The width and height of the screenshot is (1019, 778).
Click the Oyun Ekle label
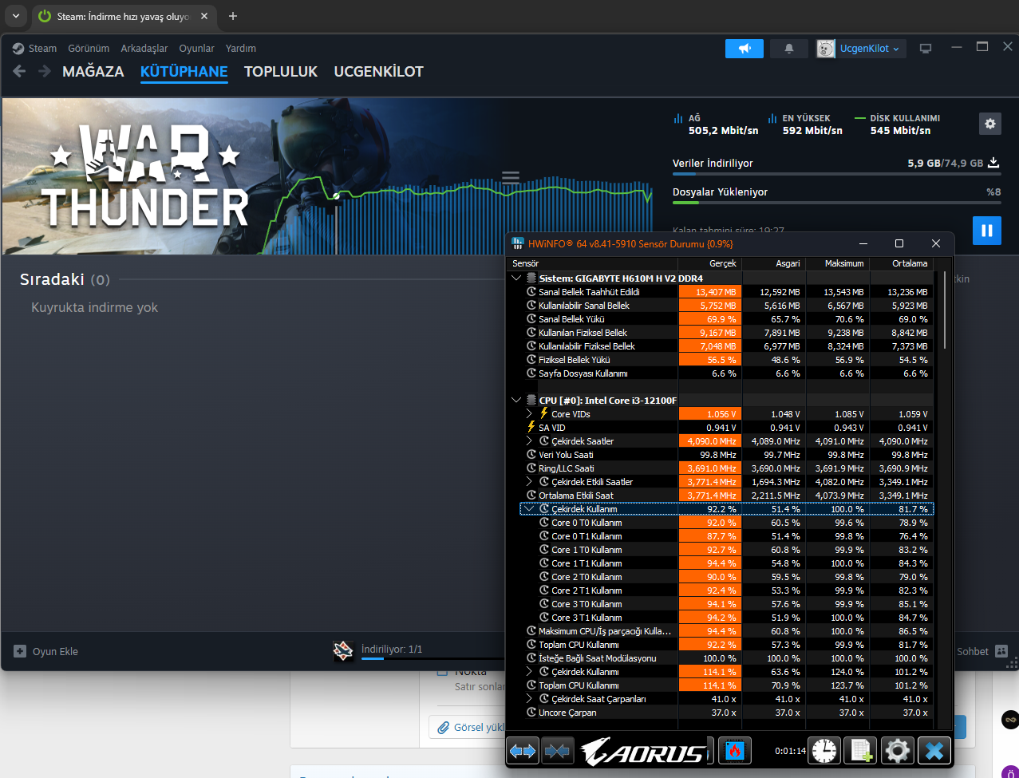click(55, 651)
